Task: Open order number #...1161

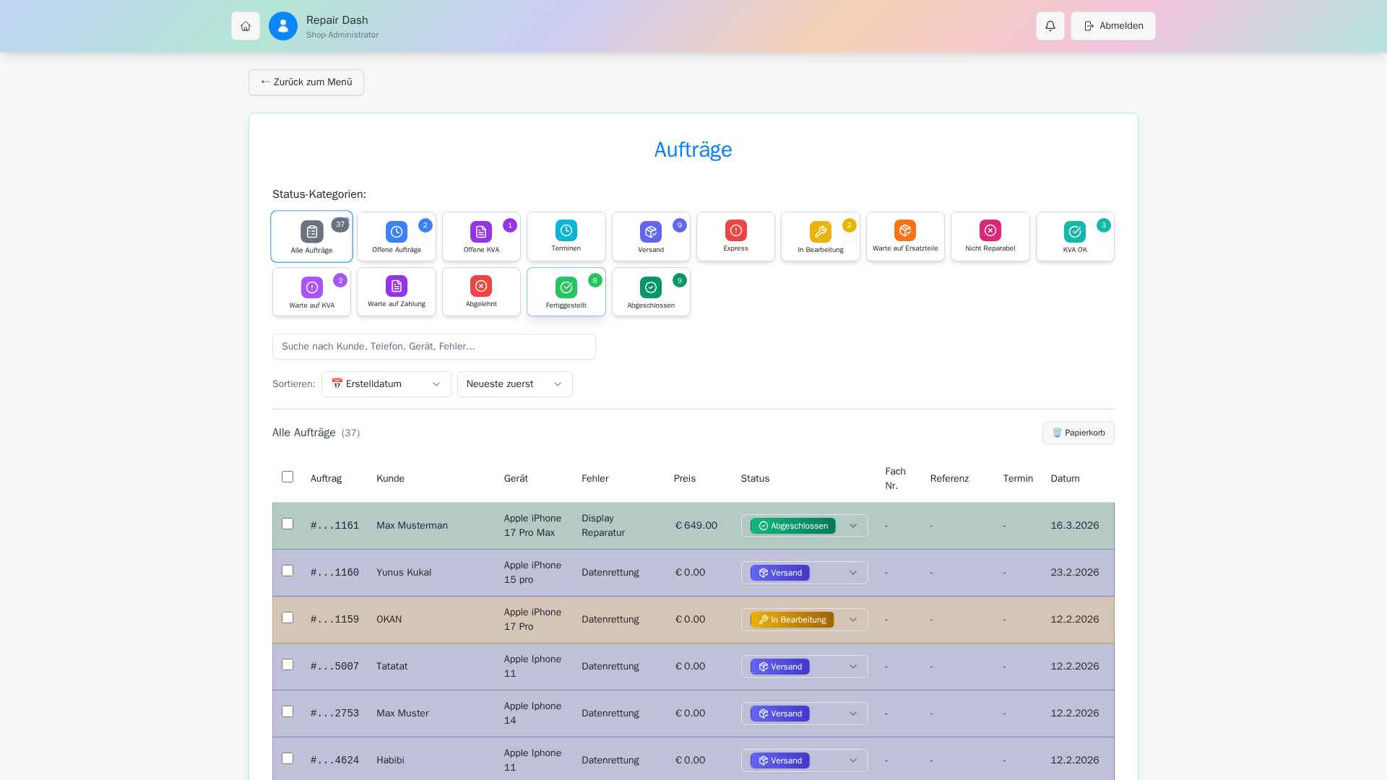Action: pos(334,526)
